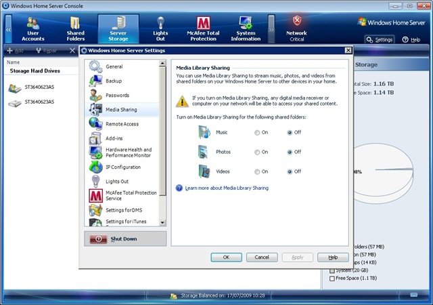
Task: Click the Name column header
Action: tap(14, 62)
